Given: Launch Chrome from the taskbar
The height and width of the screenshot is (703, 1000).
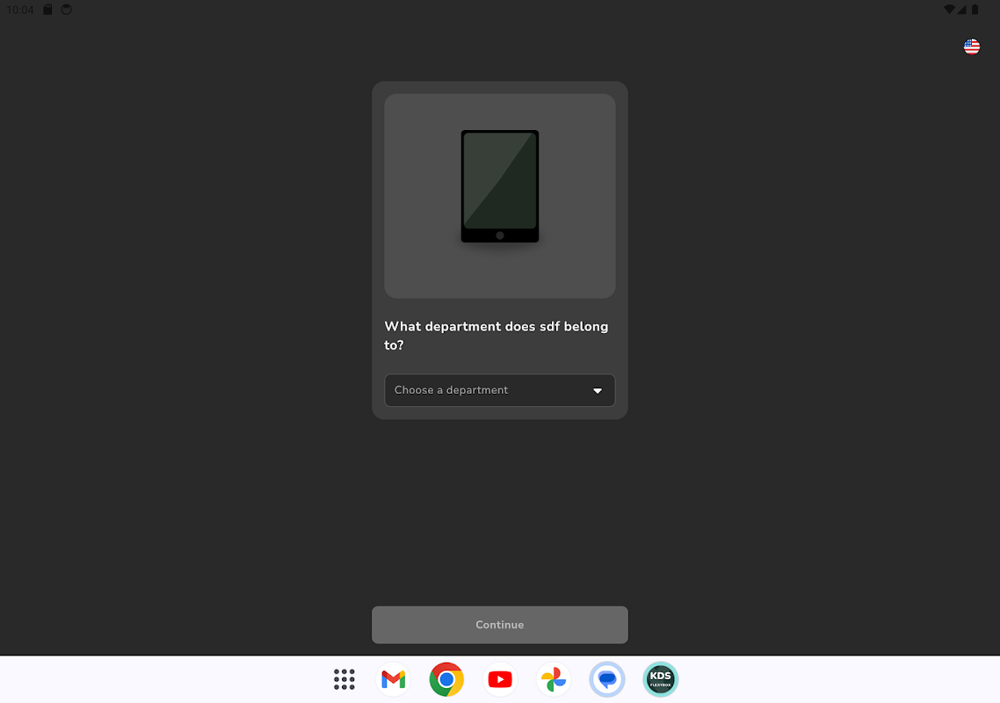Looking at the screenshot, I should click(x=446, y=679).
